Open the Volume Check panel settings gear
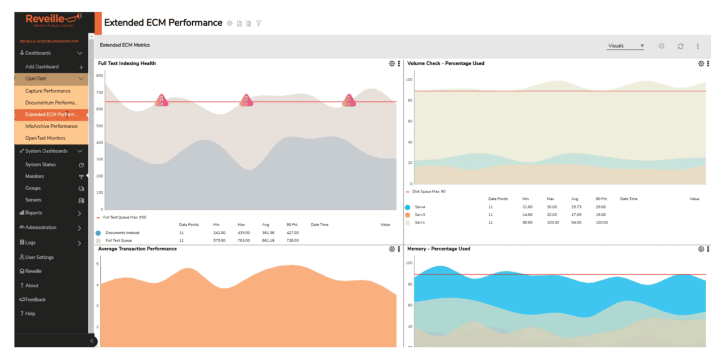 coord(700,63)
